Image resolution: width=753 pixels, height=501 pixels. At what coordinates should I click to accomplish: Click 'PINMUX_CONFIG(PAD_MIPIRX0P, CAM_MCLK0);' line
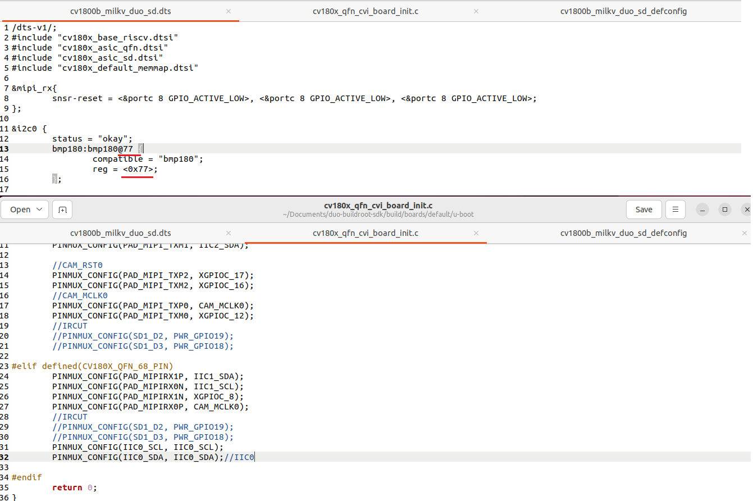(x=150, y=407)
